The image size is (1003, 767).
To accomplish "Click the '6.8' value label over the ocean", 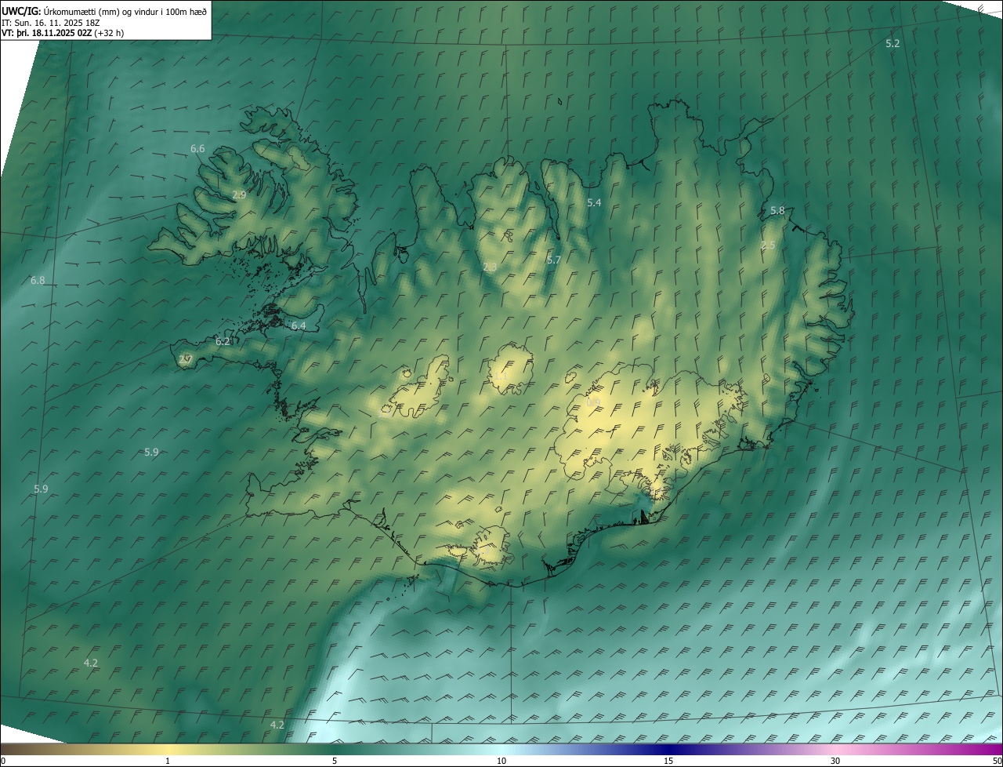I will pos(38,280).
